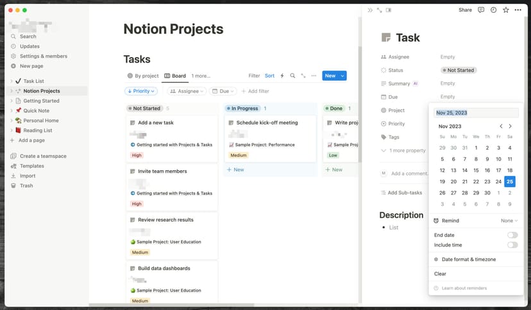The image size is (531, 310).
Task: Enable the End date toggle
Action: click(x=512, y=235)
